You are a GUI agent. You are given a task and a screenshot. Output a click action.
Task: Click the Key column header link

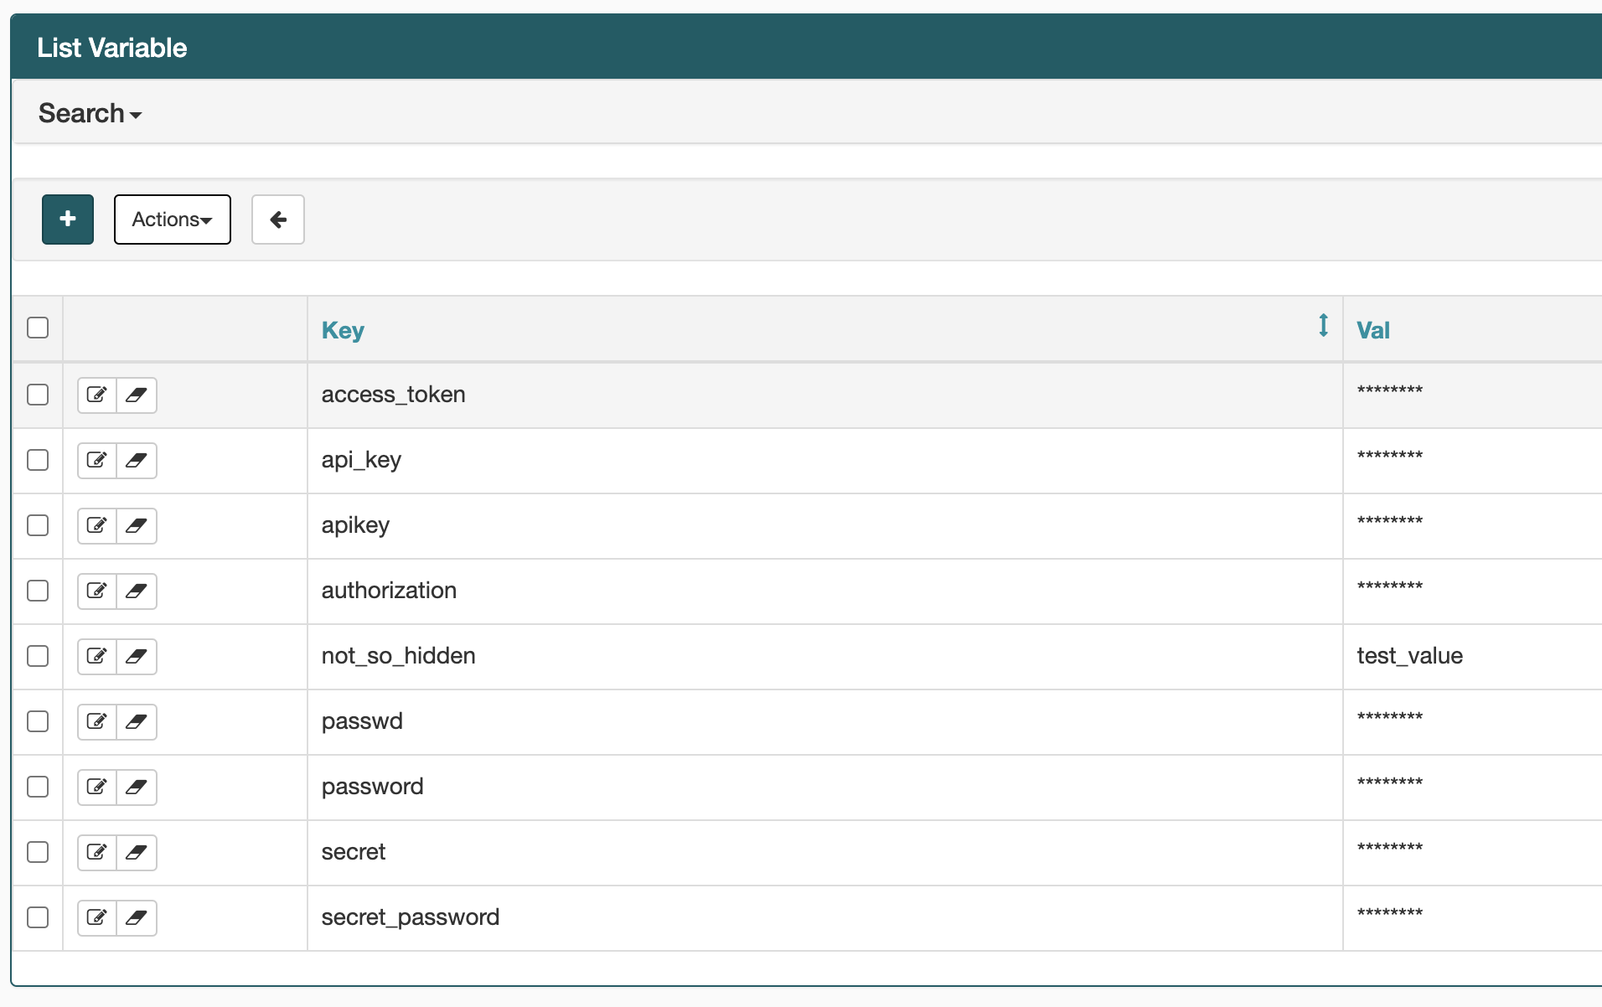coord(343,330)
